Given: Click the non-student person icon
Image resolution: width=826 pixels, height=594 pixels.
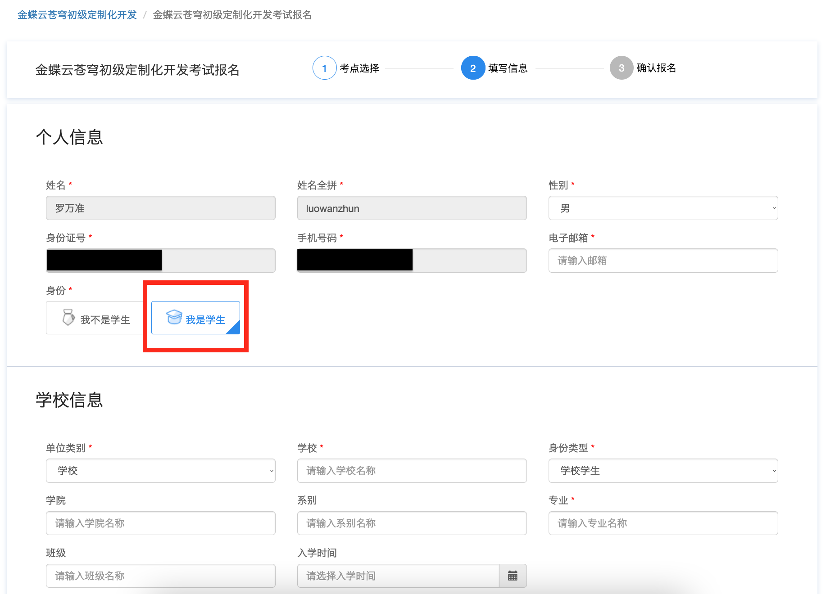Looking at the screenshot, I should (x=68, y=317).
